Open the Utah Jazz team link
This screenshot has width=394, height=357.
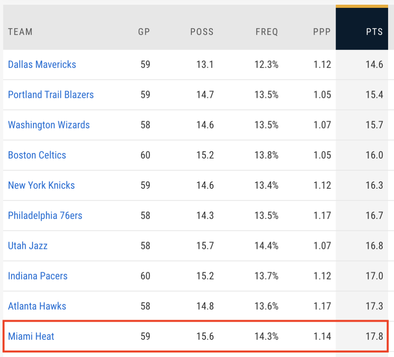coord(28,246)
